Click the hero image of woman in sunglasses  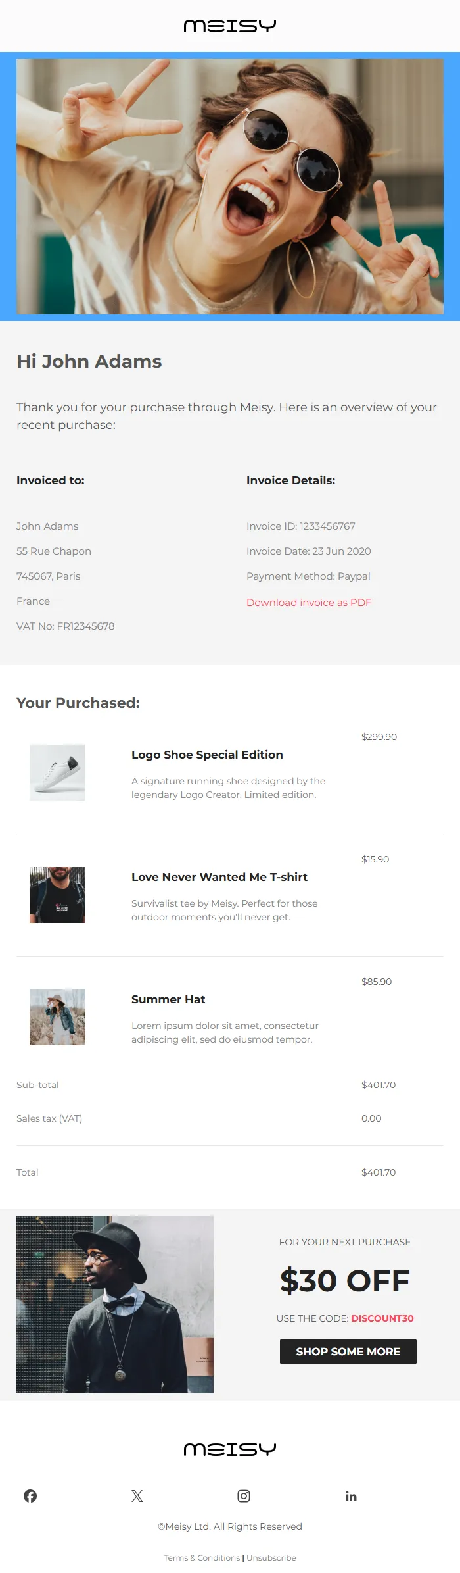point(230,186)
